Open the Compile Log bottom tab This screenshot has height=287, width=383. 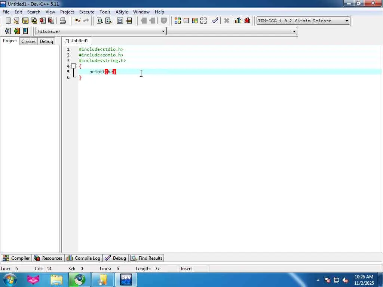[83, 258]
